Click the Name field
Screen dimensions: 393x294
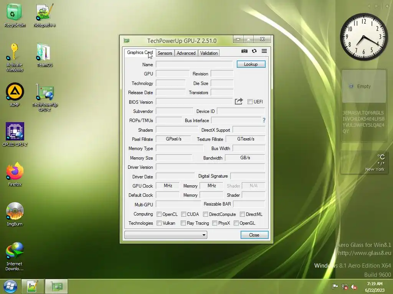195,64
